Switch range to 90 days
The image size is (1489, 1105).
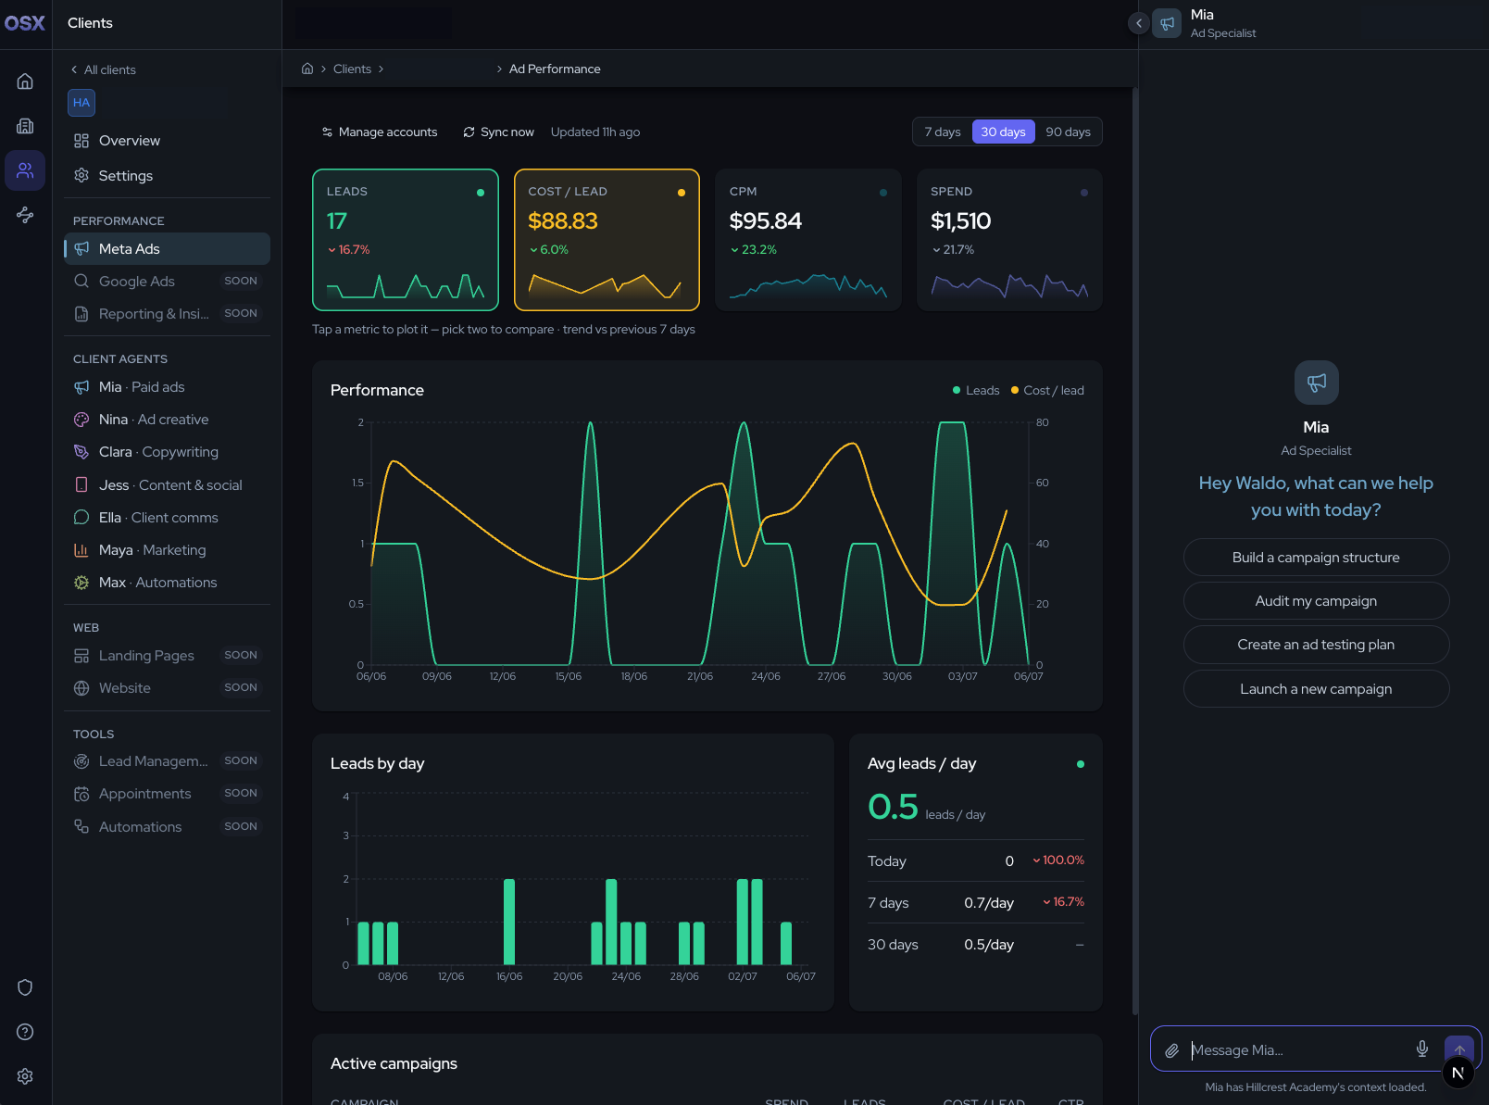1068,132
